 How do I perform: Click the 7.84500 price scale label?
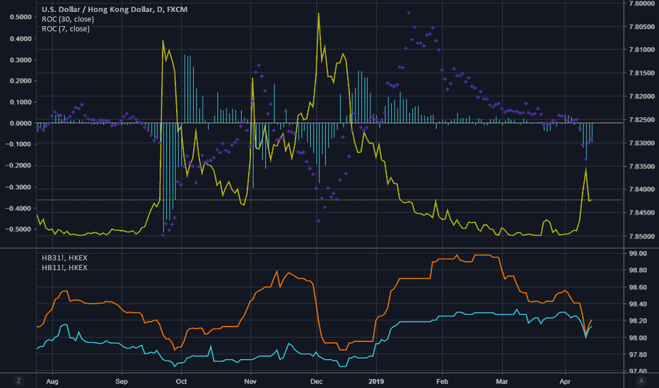tap(642, 212)
